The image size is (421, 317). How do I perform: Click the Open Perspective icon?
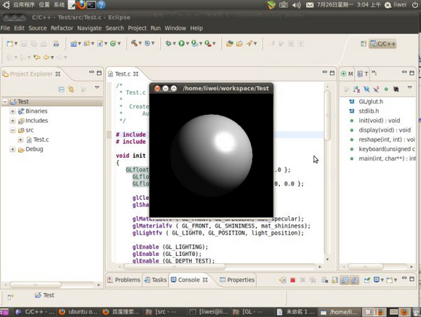click(364, 44)
